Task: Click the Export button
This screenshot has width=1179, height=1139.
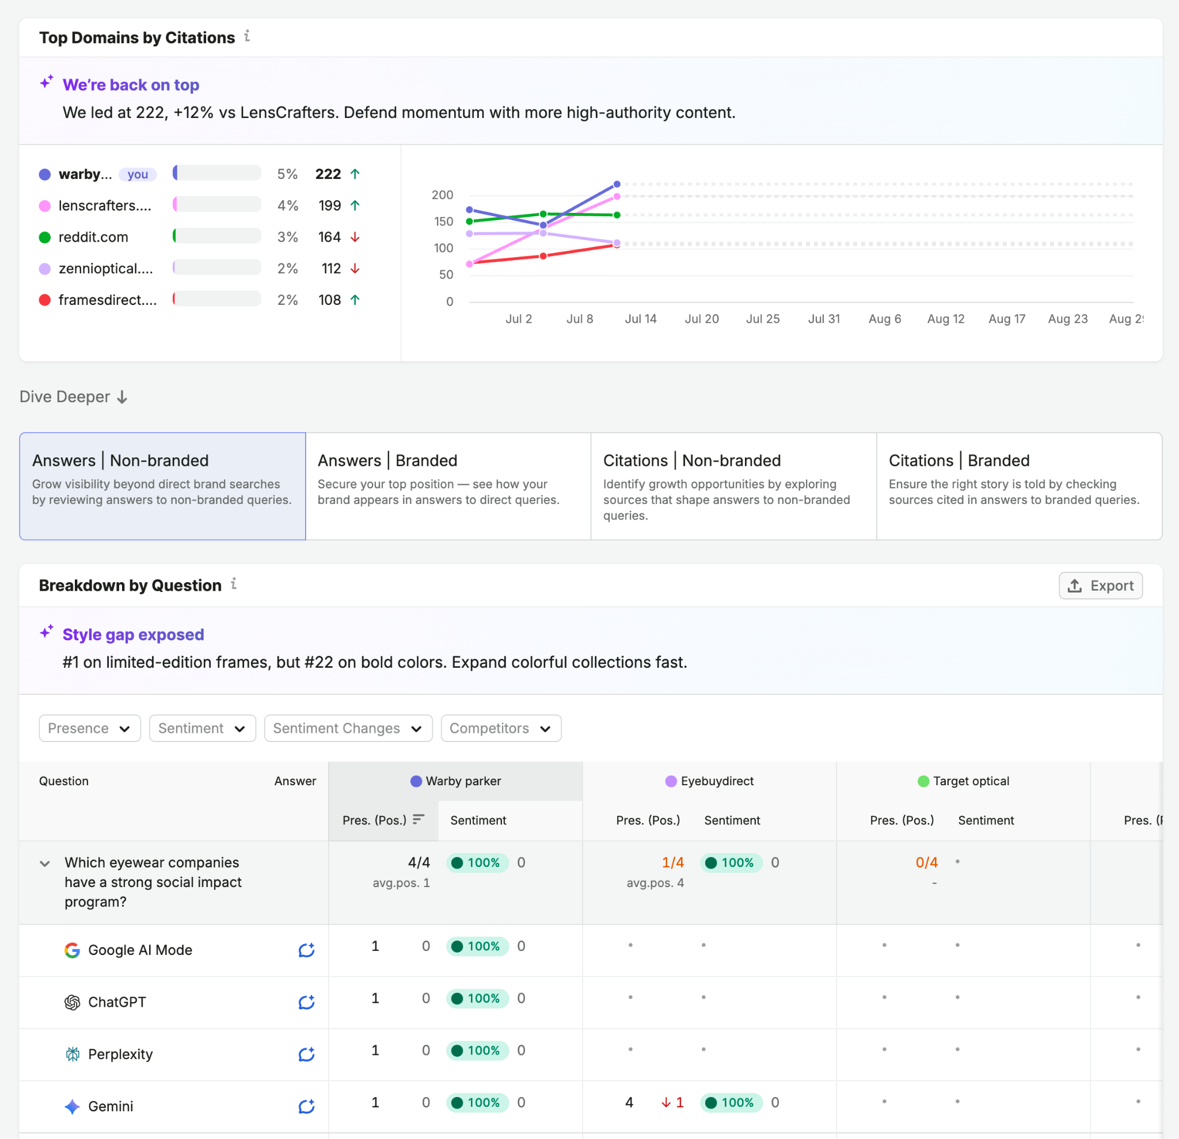Action: pos(1100,586)
